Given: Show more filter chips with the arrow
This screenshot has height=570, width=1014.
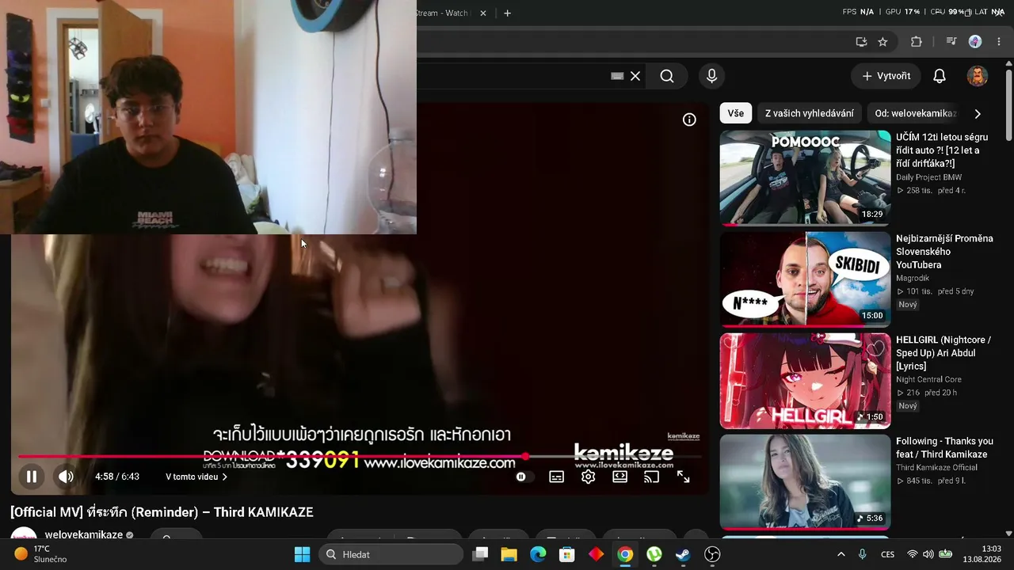Looking at the screenshot, I should pos(978,113).
